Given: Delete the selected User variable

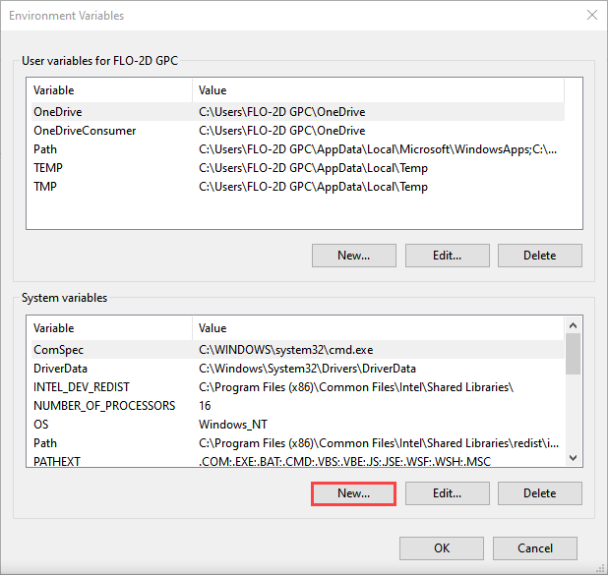Looking at the screenshot, I should [539, 256].
